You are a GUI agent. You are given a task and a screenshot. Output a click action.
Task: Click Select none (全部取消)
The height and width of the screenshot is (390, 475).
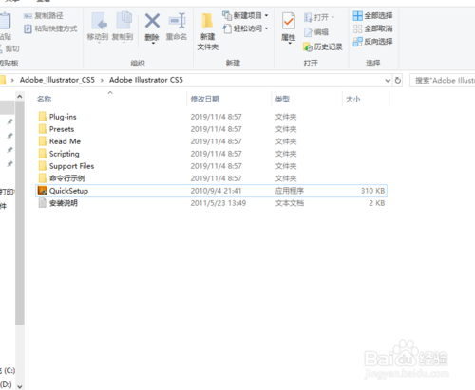pyautogui.click(x=372, y=28)
